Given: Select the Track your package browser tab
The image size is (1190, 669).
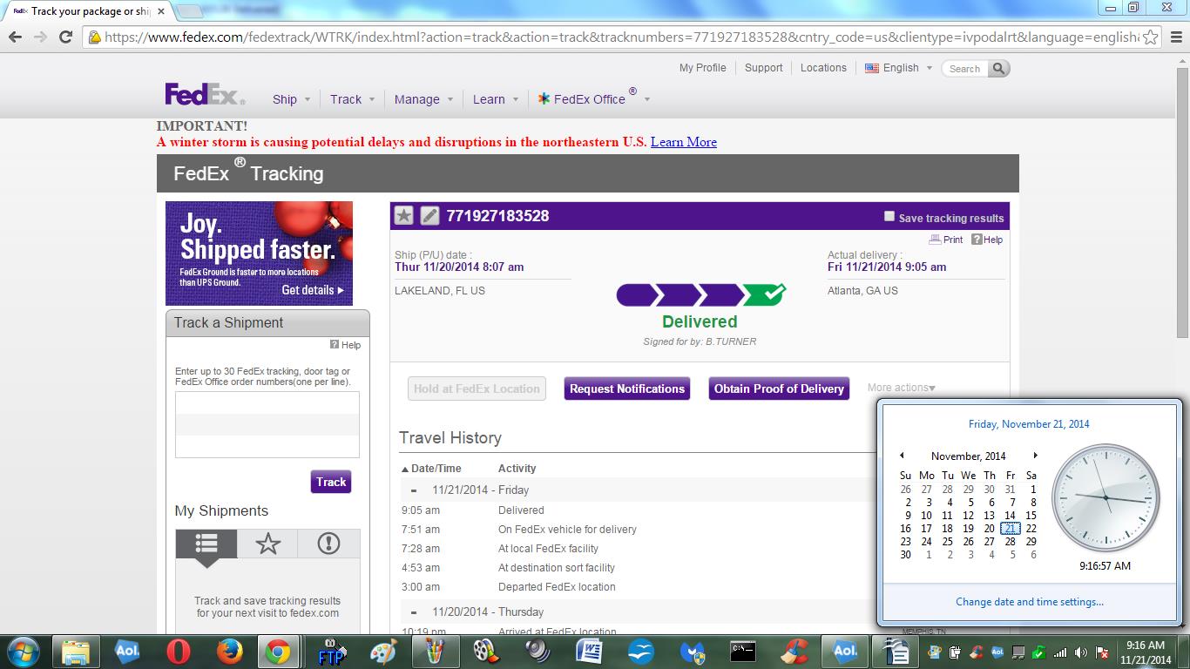Looking at the screenshot, I should (x=89, y=11).
